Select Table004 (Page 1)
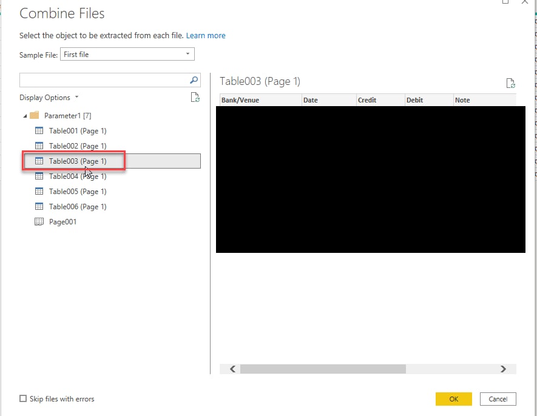This screenshot has height=416, width=537. 78,176
